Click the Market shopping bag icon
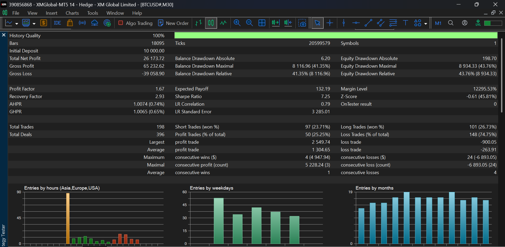505x247 pixels. 70,23
